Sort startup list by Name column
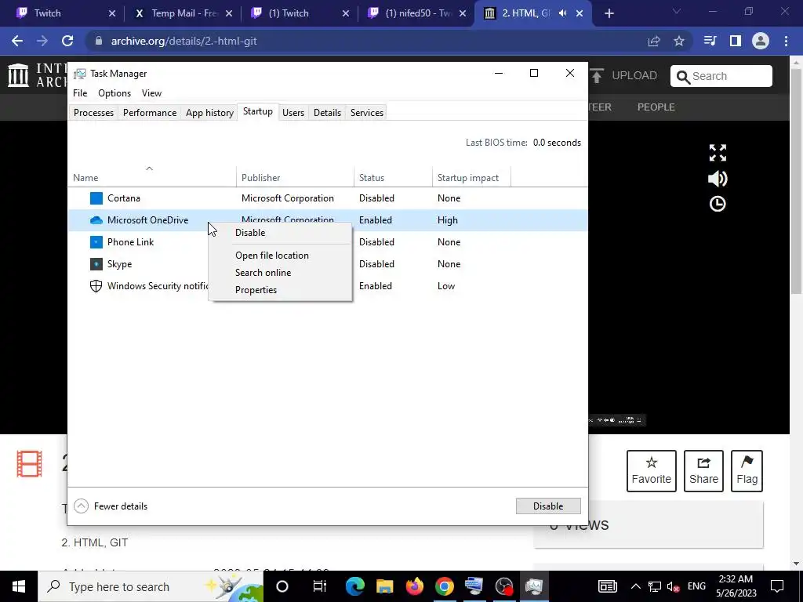Screen dimensions: 803x602 tap(151, 178)
